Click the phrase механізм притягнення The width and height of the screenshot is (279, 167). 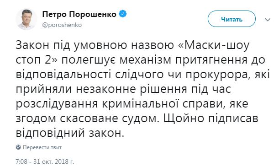pos(184,60)
